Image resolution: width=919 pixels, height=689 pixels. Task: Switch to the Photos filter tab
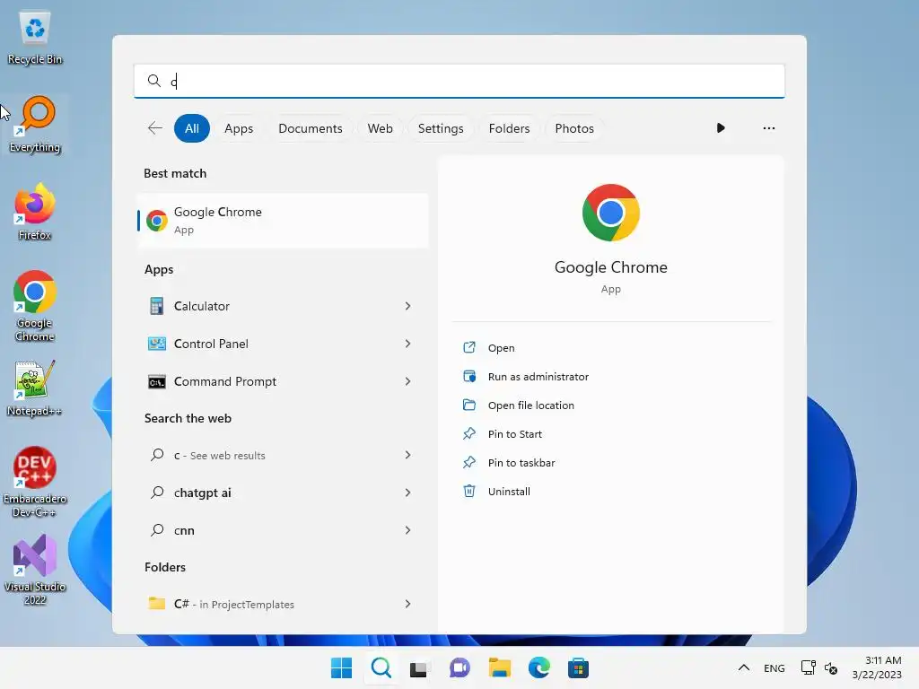point(574,128)
